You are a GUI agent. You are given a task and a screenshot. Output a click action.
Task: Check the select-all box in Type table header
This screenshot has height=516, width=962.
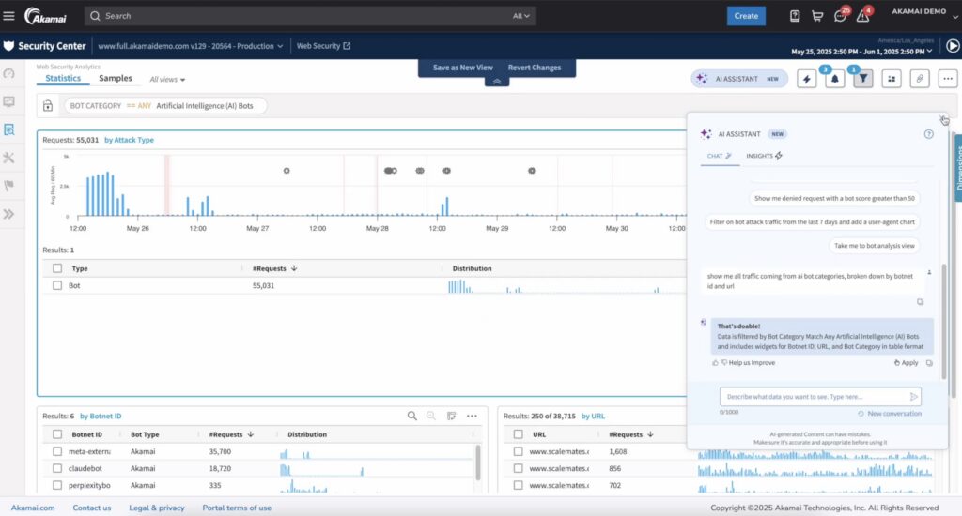pyautogui.click(x=57, y=268)
